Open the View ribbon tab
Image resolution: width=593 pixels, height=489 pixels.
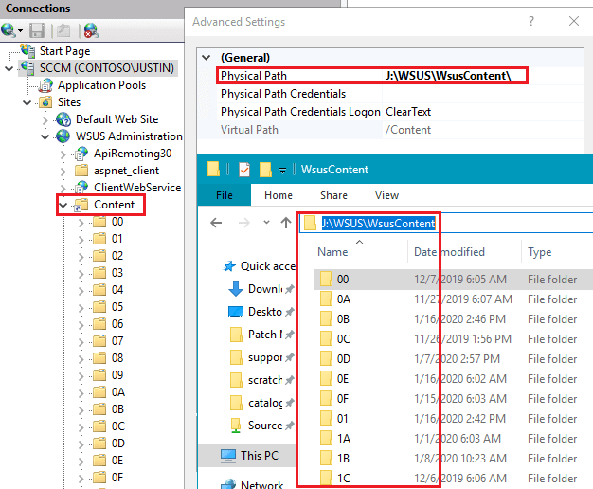pyautogui.click(x=386, y=195)
